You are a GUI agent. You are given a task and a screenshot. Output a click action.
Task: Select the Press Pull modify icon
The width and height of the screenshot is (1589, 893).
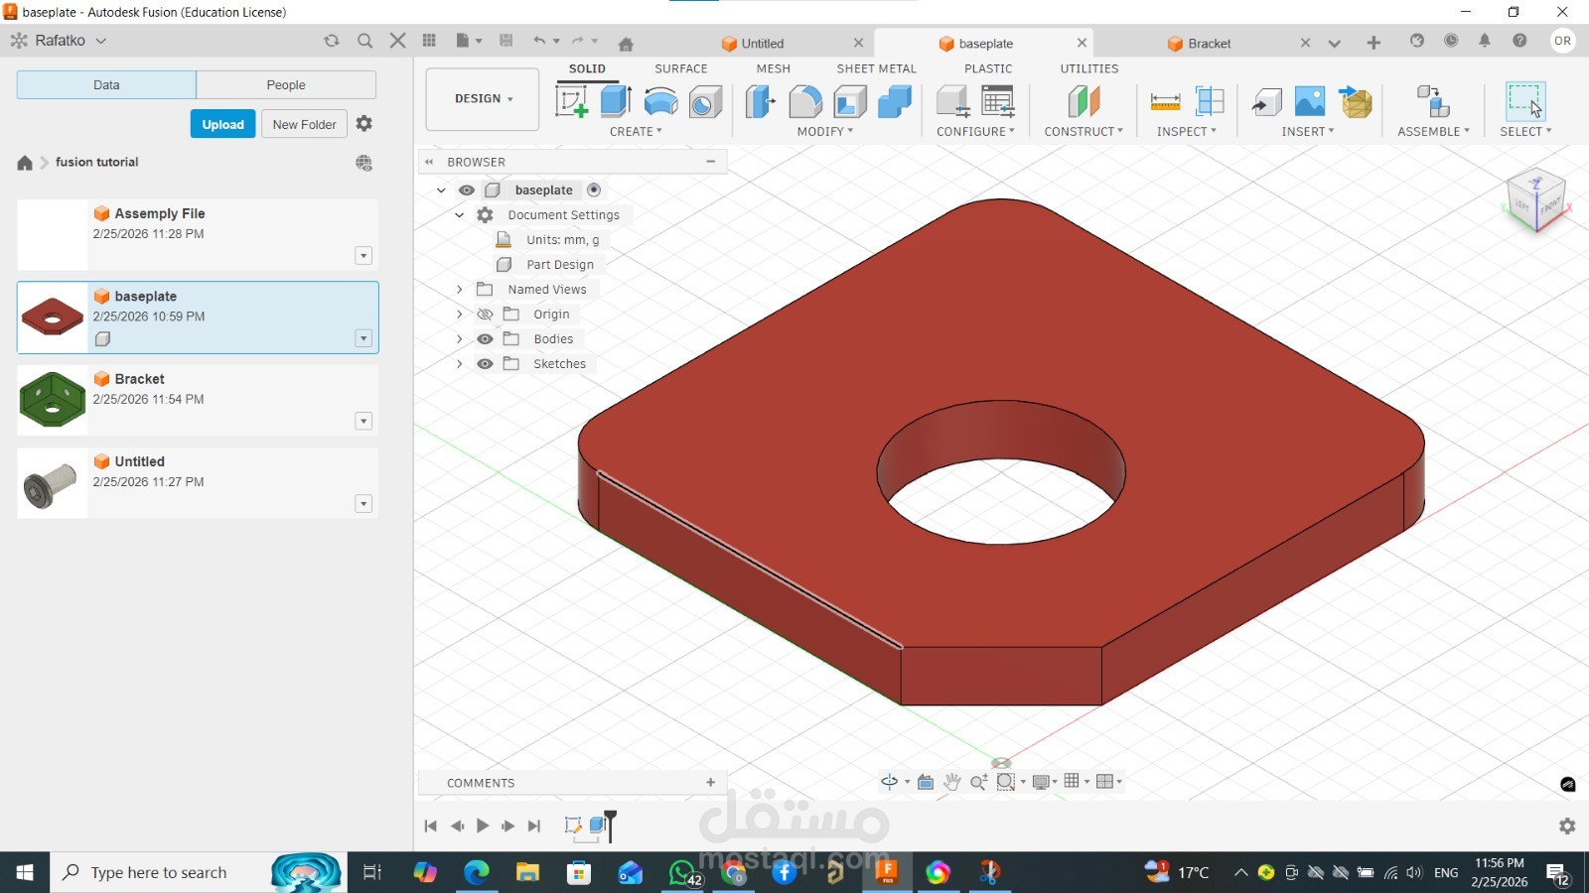760,101
